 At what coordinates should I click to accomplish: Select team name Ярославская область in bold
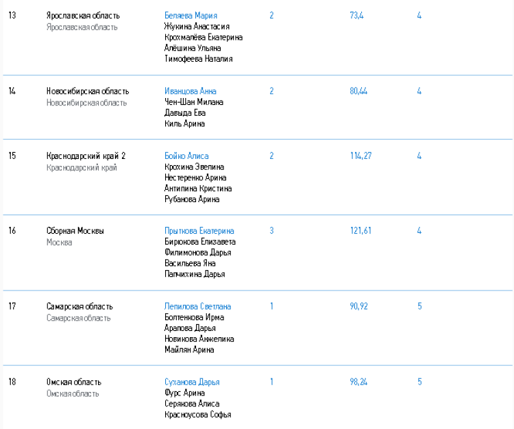[83, 15]
